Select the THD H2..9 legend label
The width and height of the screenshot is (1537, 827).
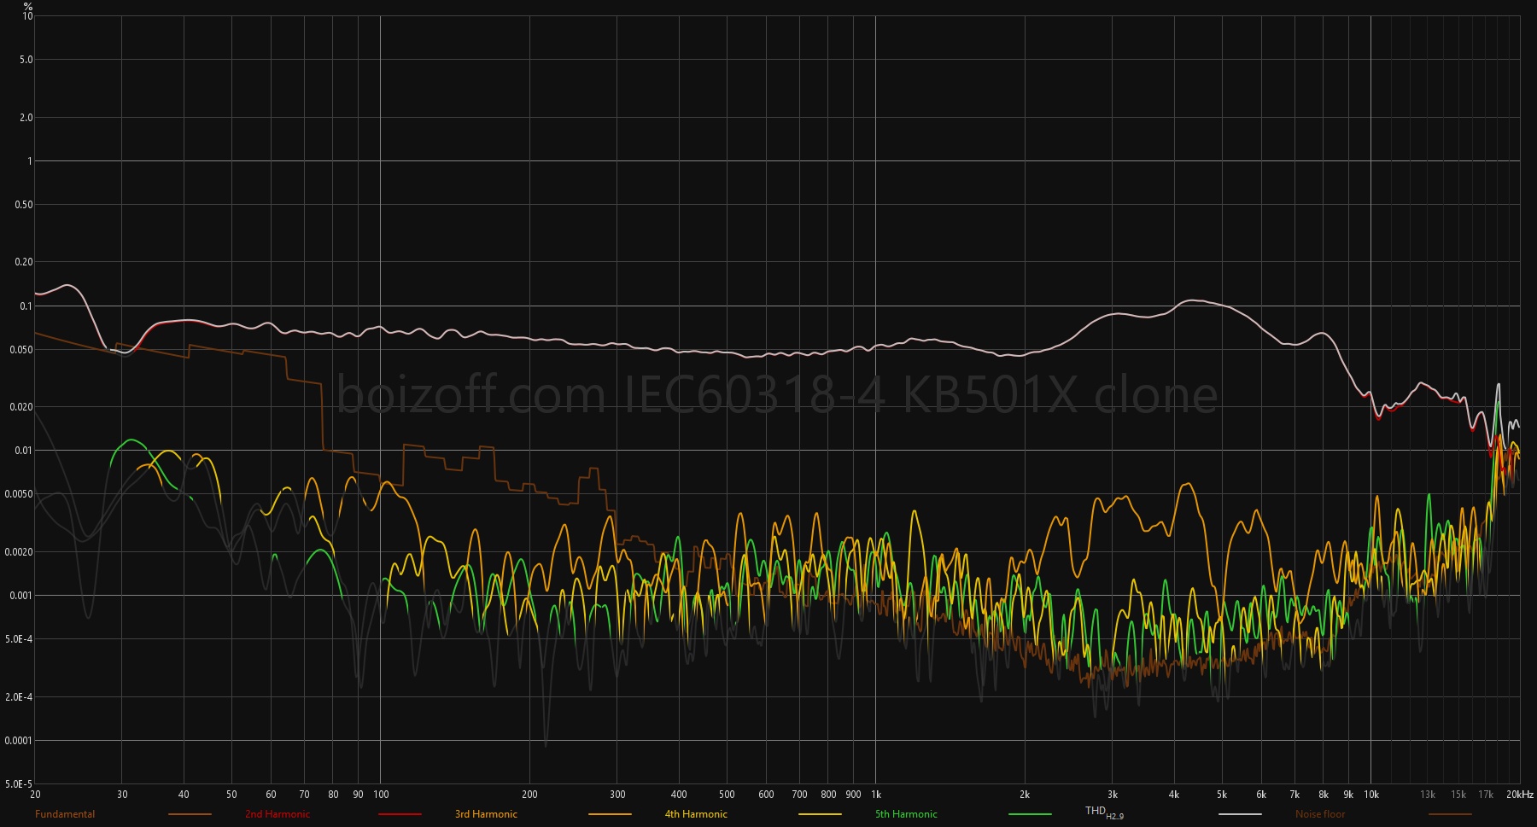(1103, 812)
